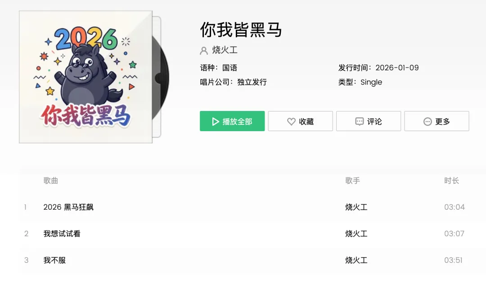Screen dimensions: 486x283
Task: Click artist 烧火工 on track 2 row
Action: pyautogui.click(x=356, y=234)
